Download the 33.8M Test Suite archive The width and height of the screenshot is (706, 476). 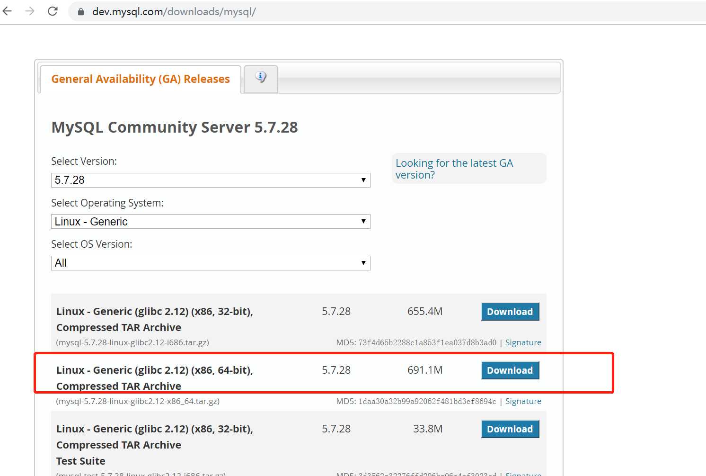510,429
